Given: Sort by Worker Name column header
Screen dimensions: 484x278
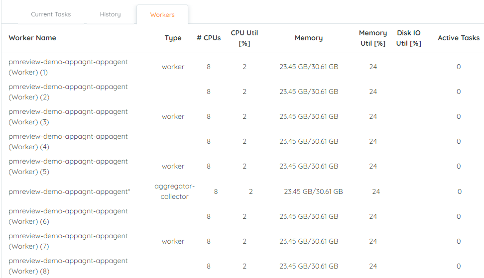Looking at the screenshot, I should click(32, 38).
